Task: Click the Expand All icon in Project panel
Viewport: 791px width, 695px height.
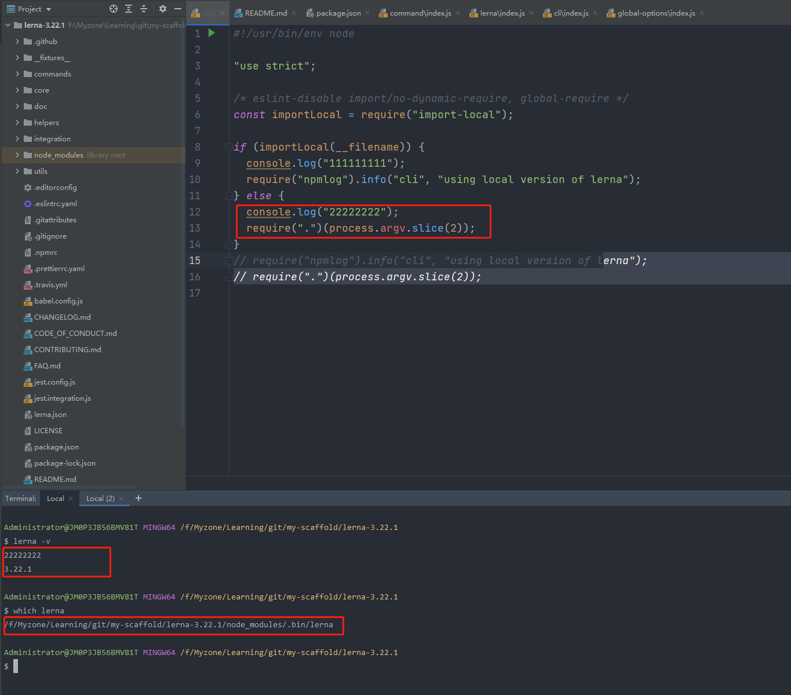Action: tap(129, 9)
